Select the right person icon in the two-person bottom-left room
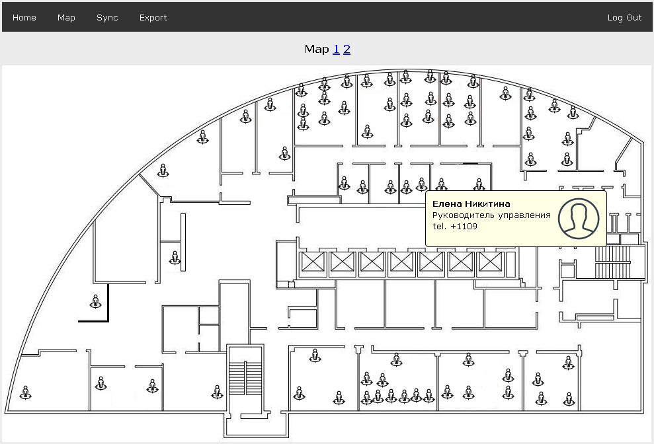 (x=153, y=386)
